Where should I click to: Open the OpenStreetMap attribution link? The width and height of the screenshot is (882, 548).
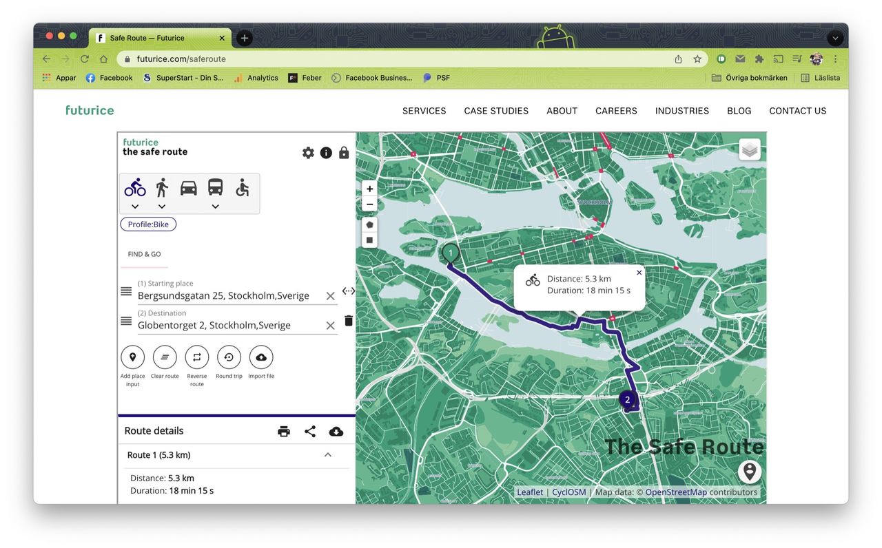click(675, 492)
